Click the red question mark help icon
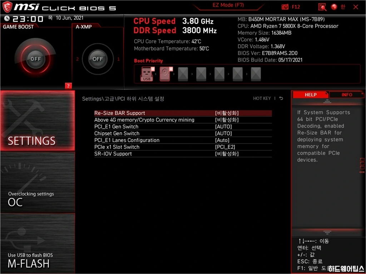 point(68,86)
